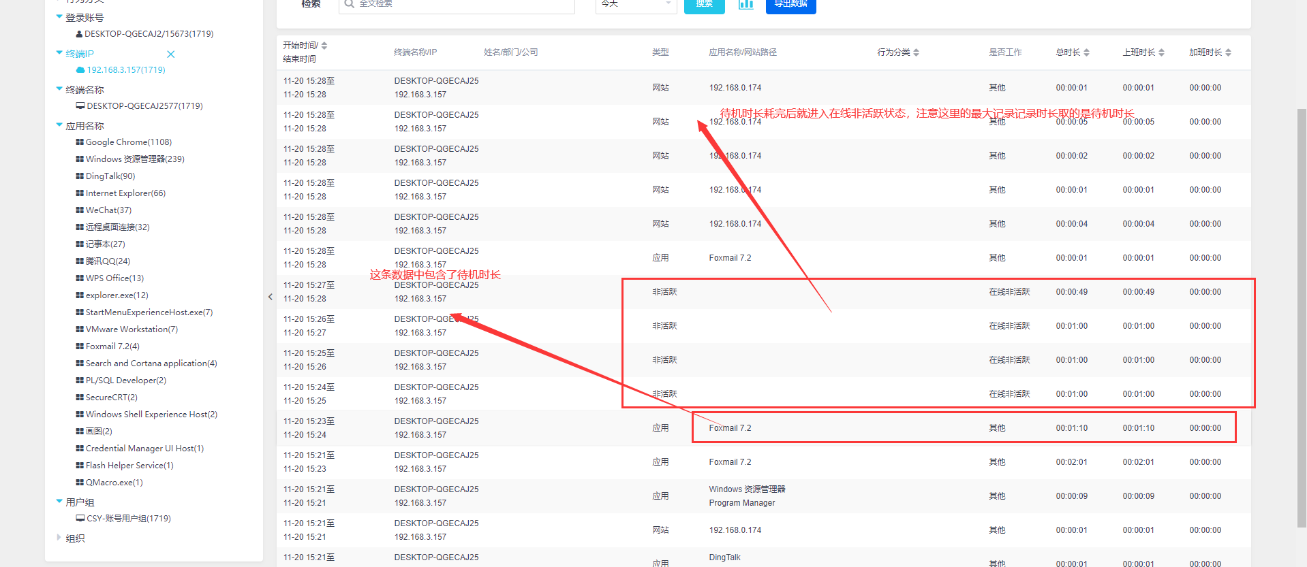Click the app icon beside VMware Workstation(7)
1307x567 pixels.
[x=80, y=329]
